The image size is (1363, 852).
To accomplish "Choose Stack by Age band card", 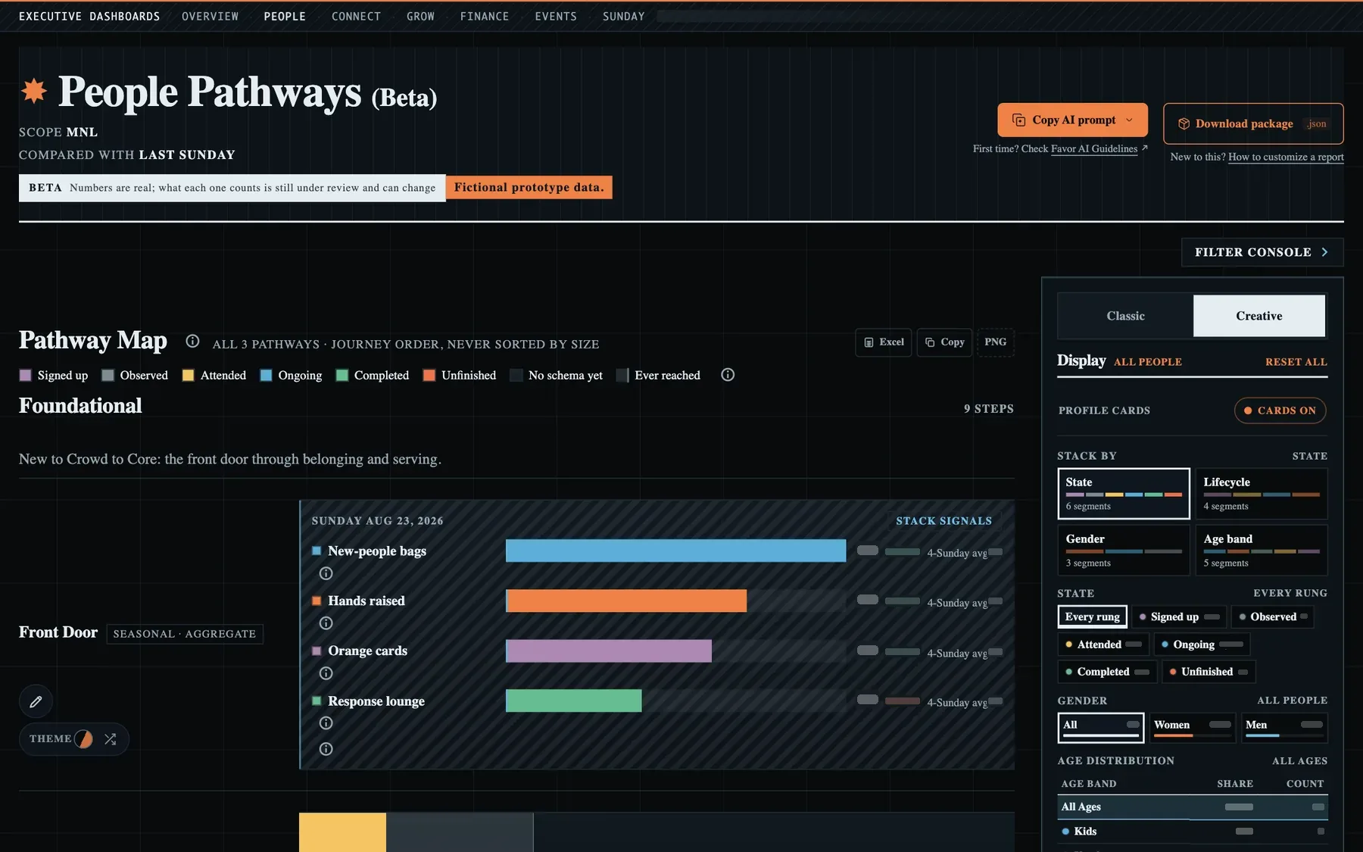I will point(1262,551).
